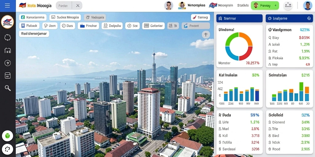The width and height of the screenshot is (315, 157).
Task: Select the Marl row showing 3.8%
Action: pos(239,129)
